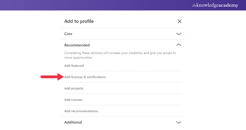Click the 'more opportunities' description line
Screen dimensions: 246x130
coord(78,58)
